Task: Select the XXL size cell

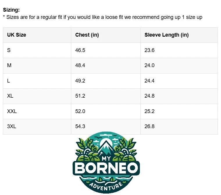Action: [x=12, y=111]
